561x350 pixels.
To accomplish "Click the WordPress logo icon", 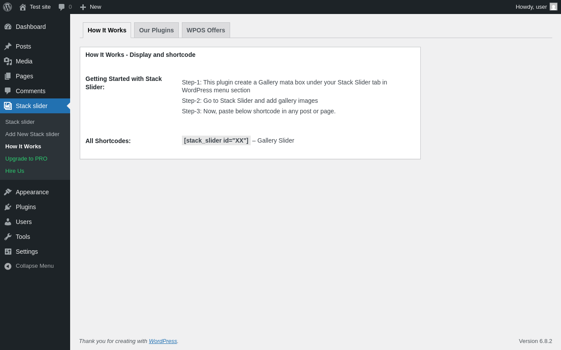I will 7,7.
